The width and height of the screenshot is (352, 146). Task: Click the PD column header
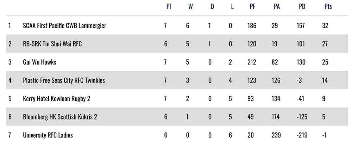tap(302, 6)
